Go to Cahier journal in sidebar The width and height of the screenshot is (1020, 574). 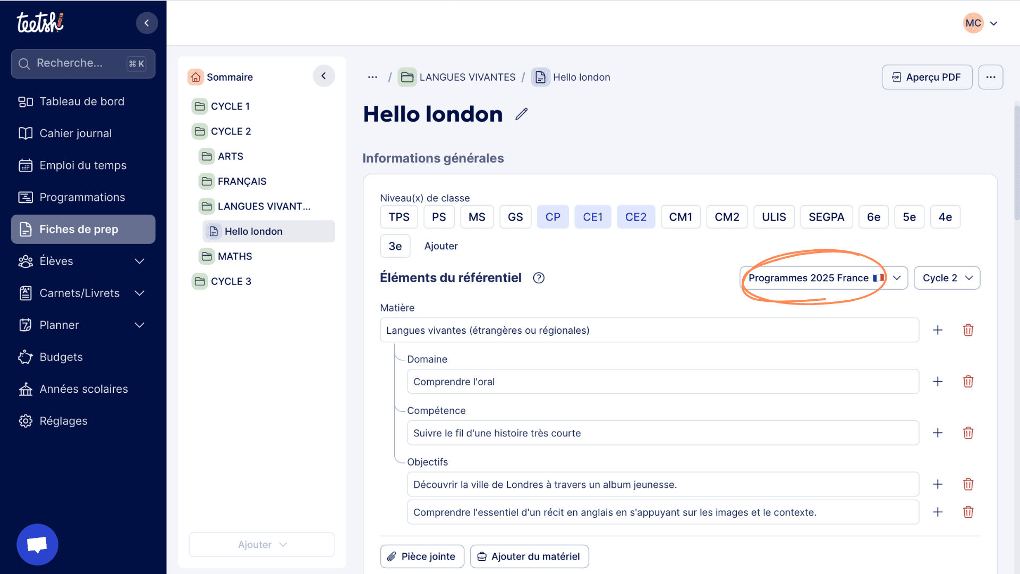tap(75, 133)
